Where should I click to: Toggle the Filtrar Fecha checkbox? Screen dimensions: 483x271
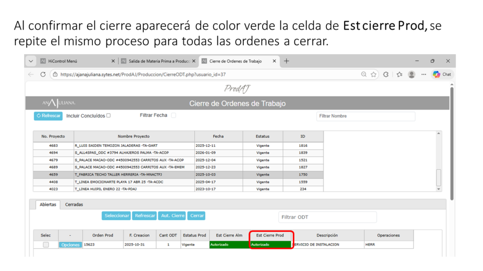point(174,115)
